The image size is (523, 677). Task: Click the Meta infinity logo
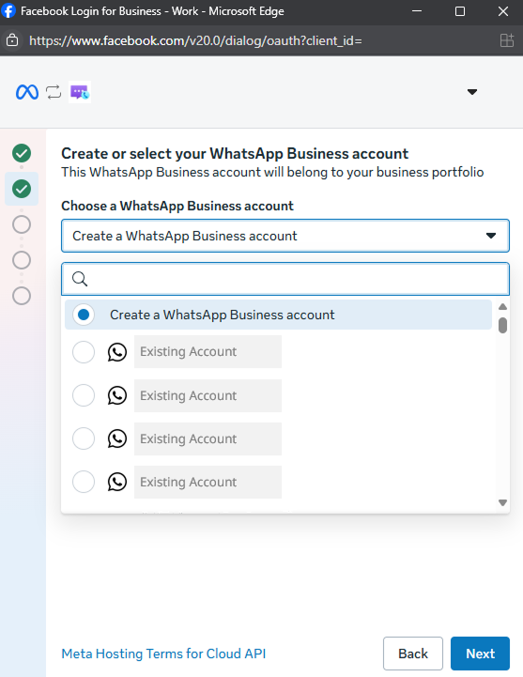pyautogui.click(x=27, y=92)
